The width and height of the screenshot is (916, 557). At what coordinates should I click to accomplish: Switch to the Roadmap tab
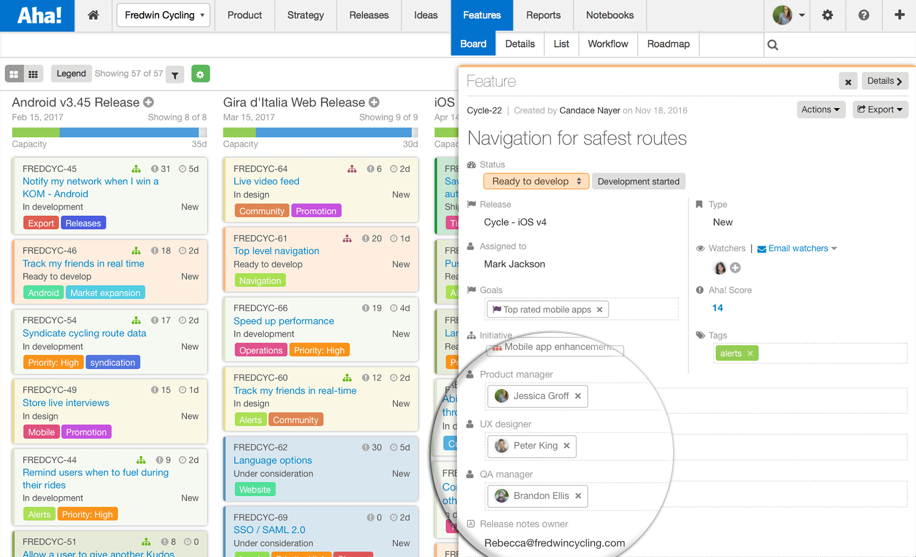[x=668, y=44]
